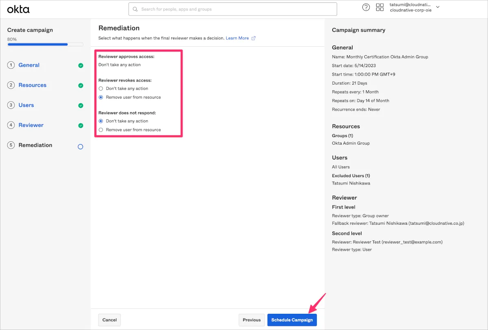
Task: Click the search magnifier icon
Action: [x=135, y=9]
